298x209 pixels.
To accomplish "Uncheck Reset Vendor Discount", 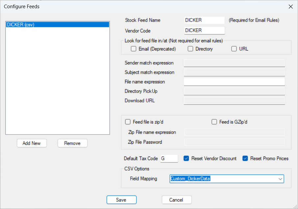I will coord(186,158).
